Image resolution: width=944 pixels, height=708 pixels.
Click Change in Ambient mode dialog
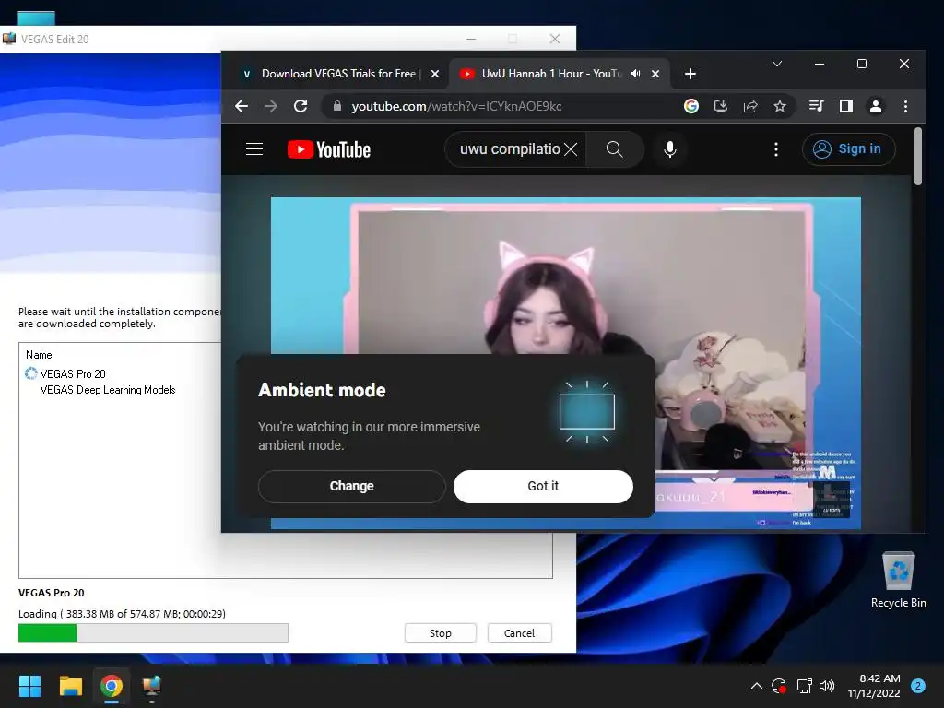[351, 486]
